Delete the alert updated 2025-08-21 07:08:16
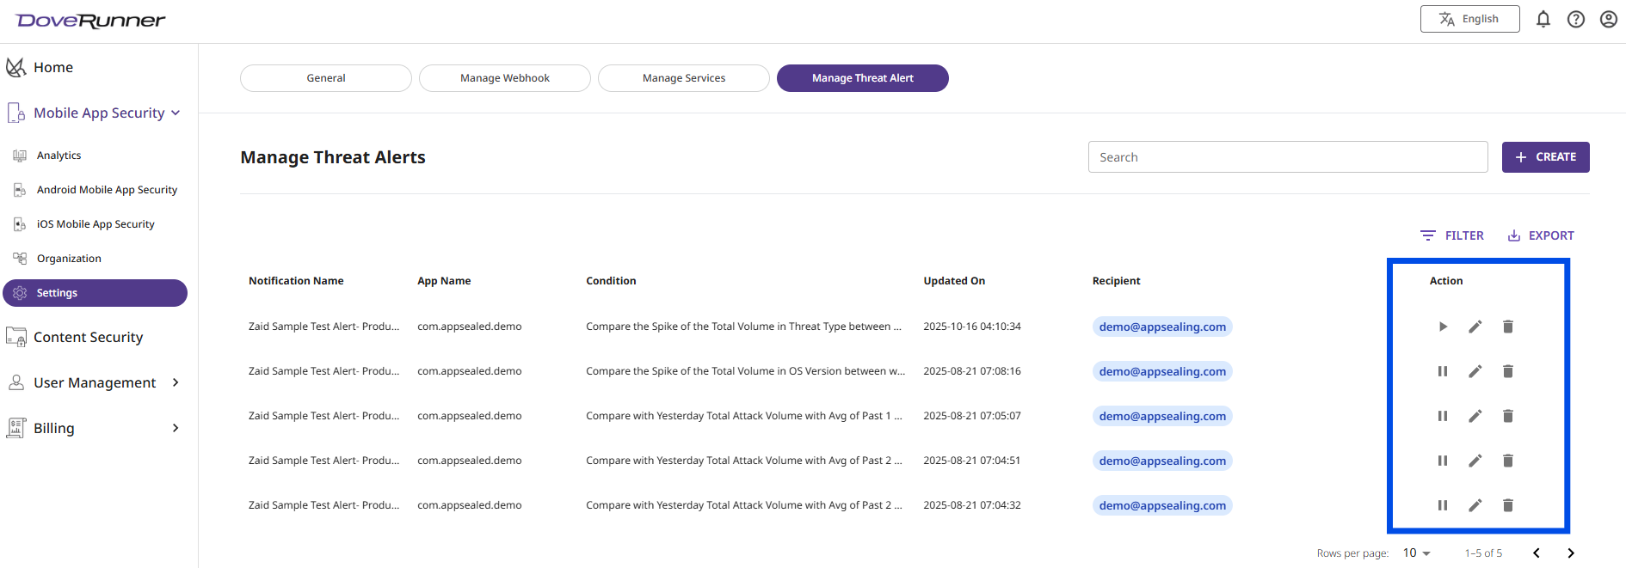This screenshot has width=1626, height=568. 1508,371
